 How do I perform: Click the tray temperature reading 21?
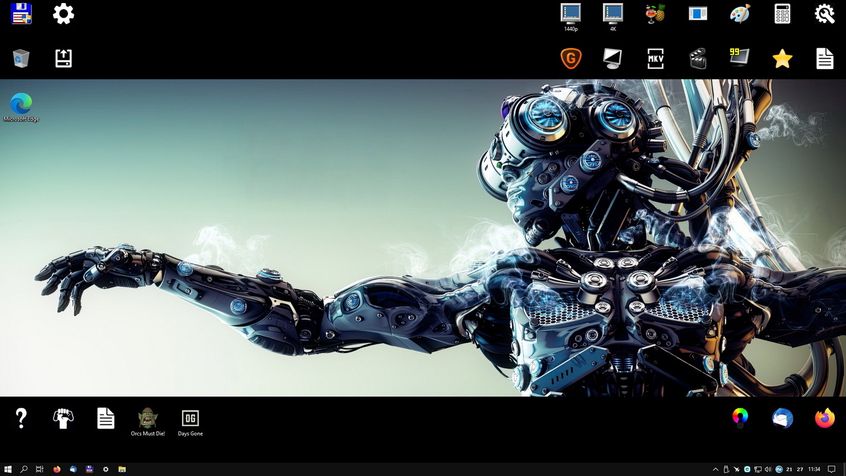click(x=789, y=469)
